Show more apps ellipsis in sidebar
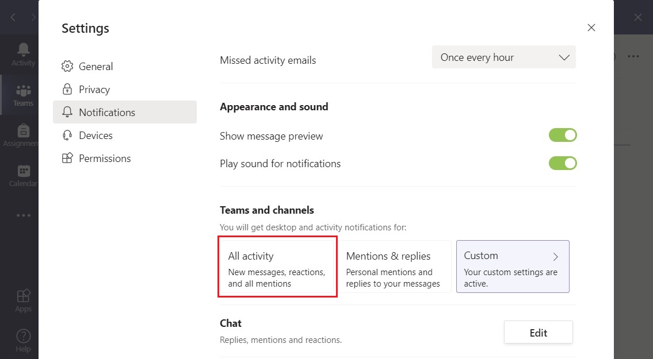This screenshot has width=653, height=359. pyautogui.click(x=24, y=215)
